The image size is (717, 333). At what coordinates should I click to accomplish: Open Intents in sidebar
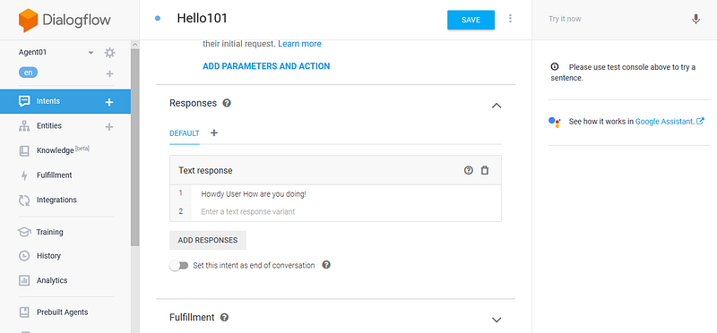(x=65, y=101)
